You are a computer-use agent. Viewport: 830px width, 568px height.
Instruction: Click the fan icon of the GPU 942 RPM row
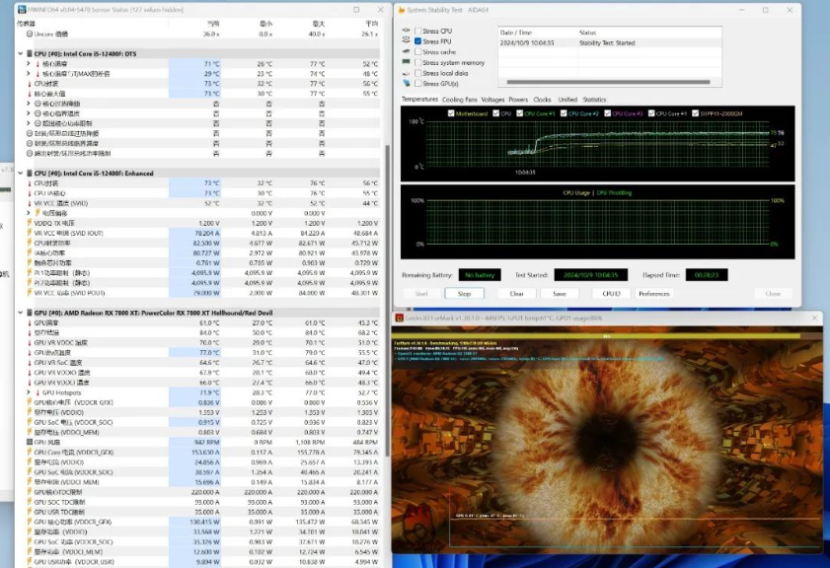click(x=30, y=442)
